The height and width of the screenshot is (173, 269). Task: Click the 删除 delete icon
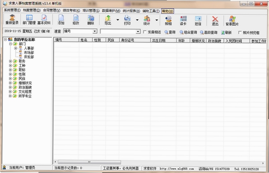[91, 20]
